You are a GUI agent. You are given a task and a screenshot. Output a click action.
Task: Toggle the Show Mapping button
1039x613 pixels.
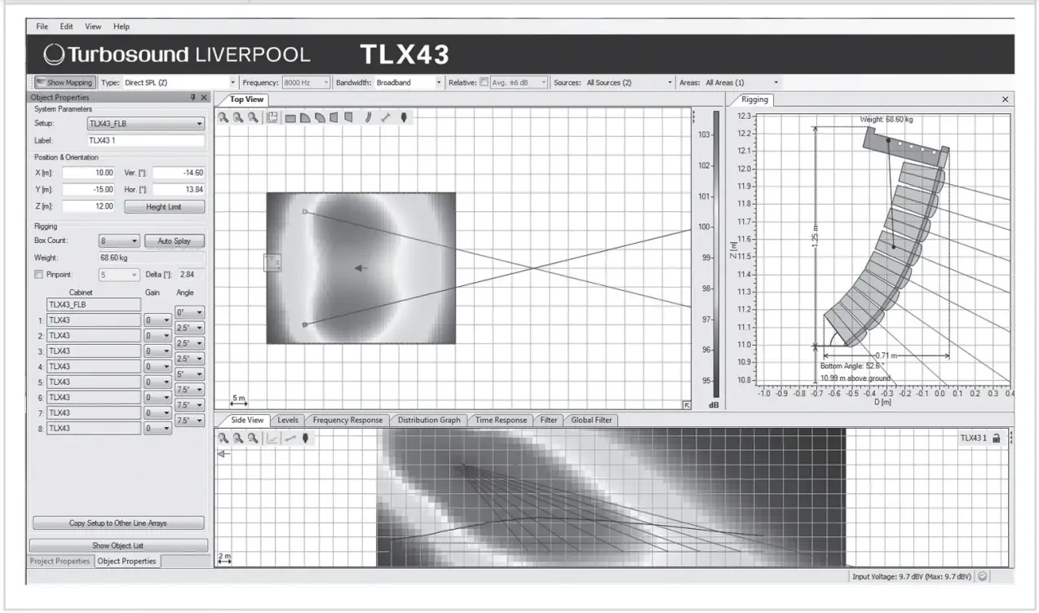[x=65, y=82]
